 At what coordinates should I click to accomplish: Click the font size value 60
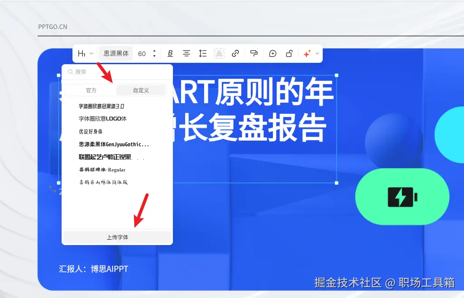[142, 54]
